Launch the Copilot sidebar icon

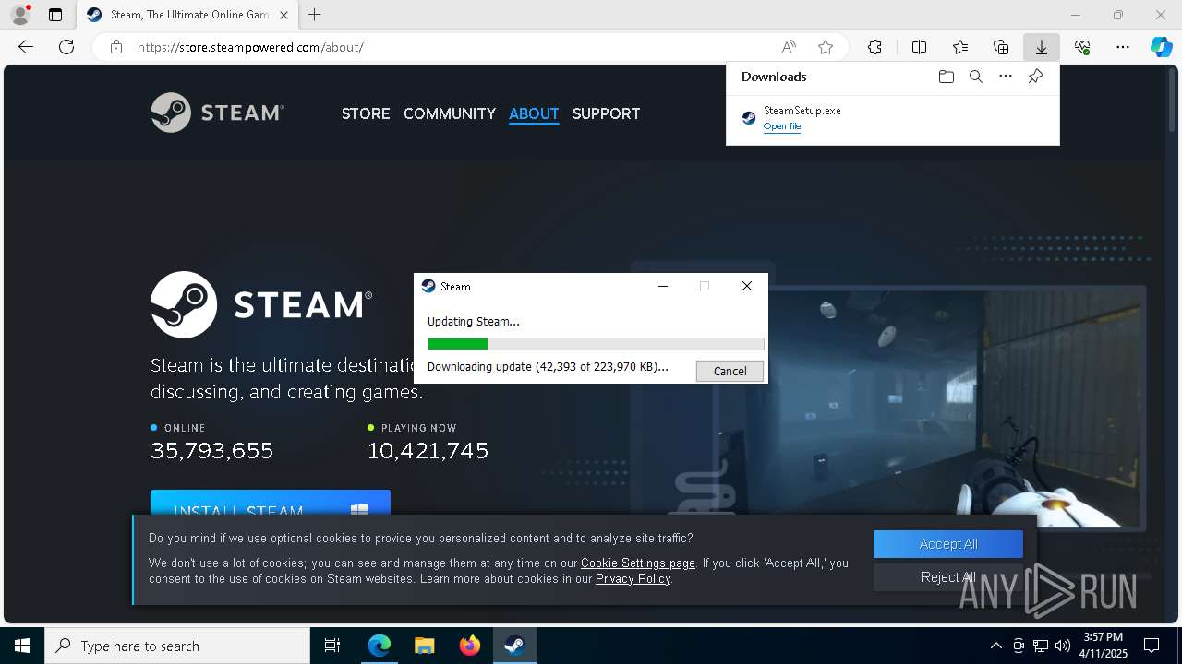point(1162,47)
